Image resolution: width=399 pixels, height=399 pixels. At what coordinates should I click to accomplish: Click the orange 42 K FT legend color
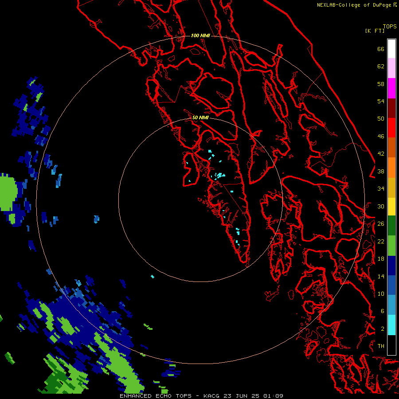[391, 167]
